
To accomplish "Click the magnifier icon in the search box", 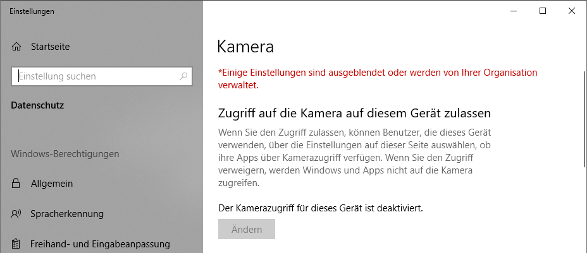I will coord(183,76).
